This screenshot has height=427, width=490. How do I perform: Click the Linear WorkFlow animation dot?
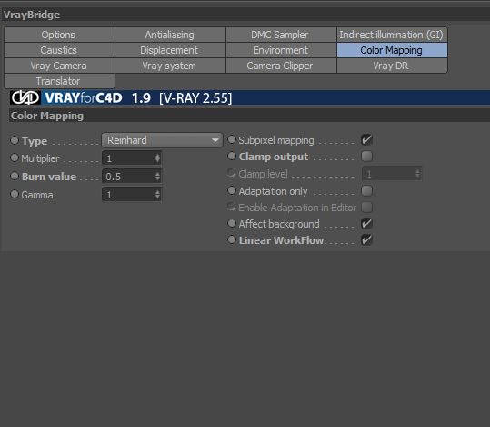coord(232,239)
